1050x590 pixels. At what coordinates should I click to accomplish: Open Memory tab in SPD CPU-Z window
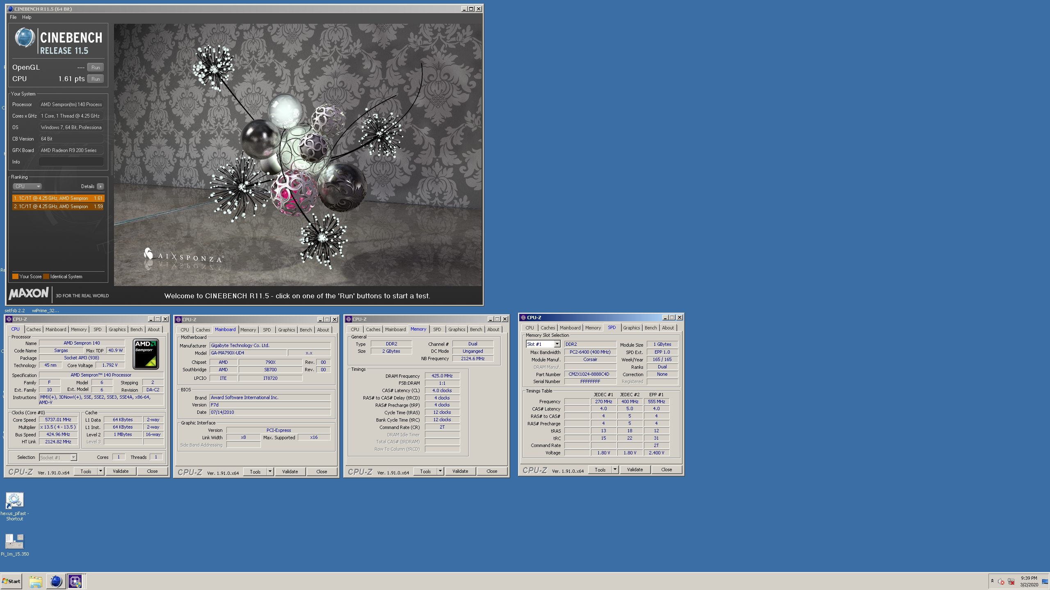click(x=593, y=328)
